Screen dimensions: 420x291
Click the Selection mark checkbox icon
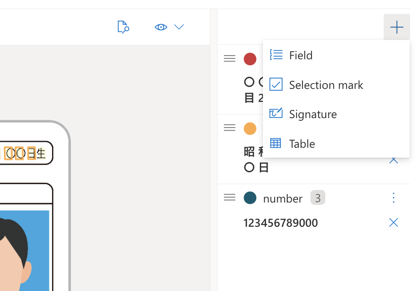276,84
